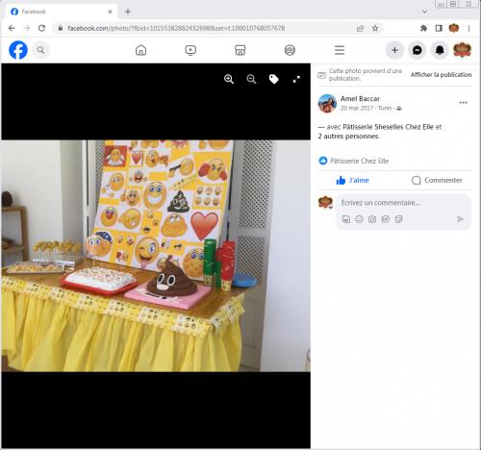Zoom out of the photo
The image size is (481, 450).
tap(251, 79)
